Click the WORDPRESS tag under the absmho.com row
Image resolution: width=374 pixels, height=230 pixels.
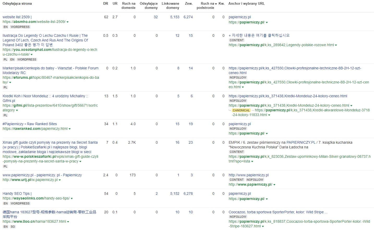tap(20, 27)
